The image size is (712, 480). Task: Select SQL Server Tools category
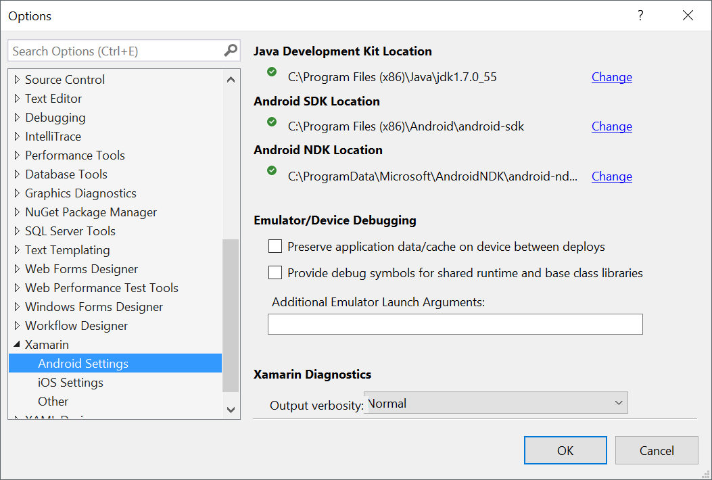coord(70,231)
